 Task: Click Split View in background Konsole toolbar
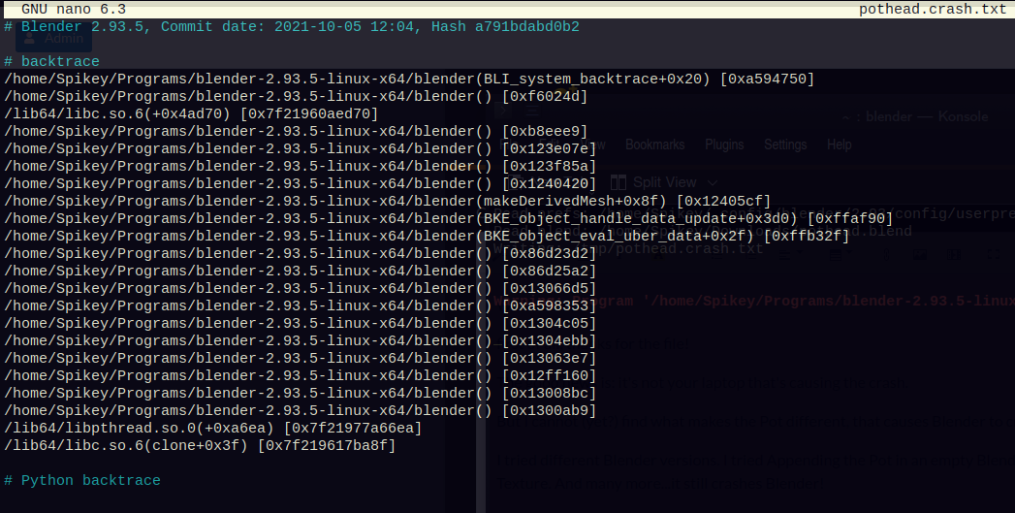tap(653, 182)
